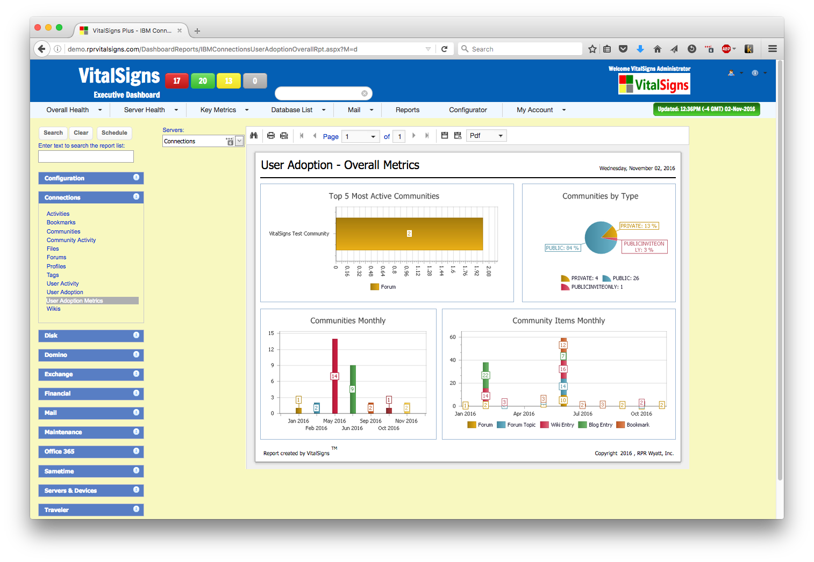Click the Firefox toolbar Search field

(520, 49)
